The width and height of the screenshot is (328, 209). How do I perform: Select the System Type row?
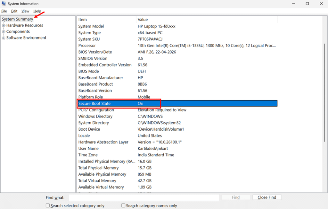click(x=177, y=33)
